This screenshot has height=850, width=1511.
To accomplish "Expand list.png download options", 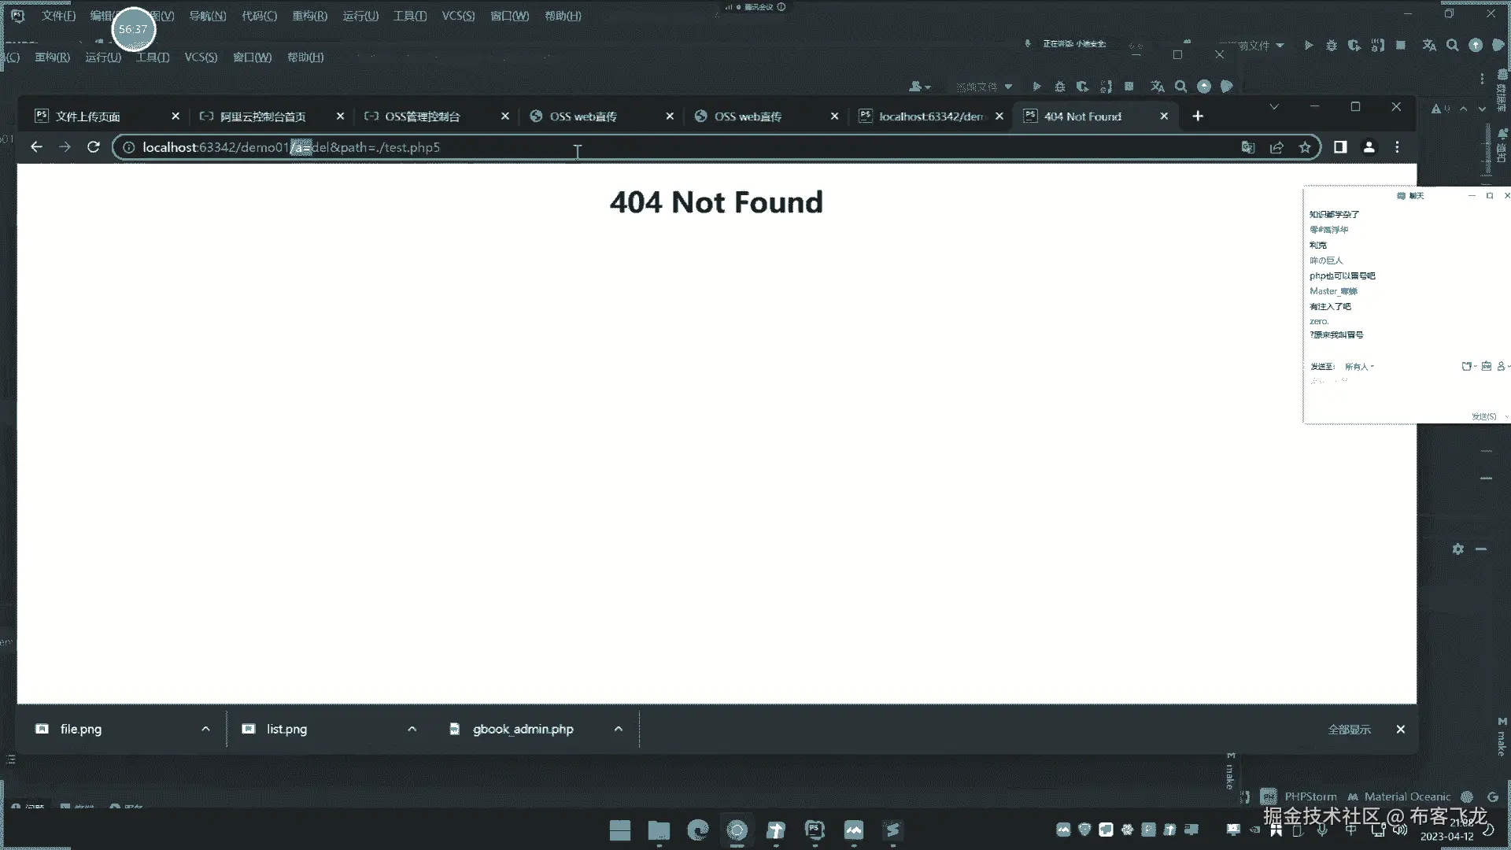I will [x=412, y=729].
